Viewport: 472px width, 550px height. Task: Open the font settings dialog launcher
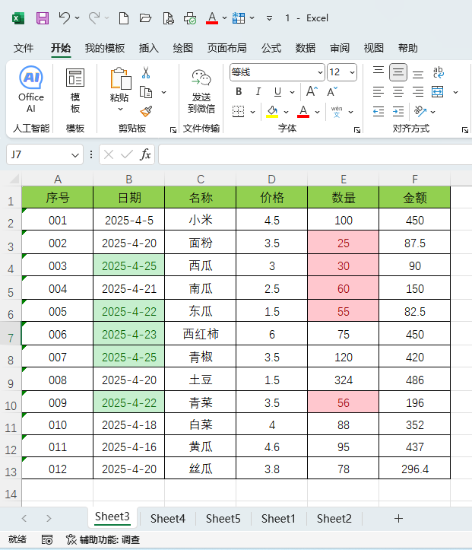(x=357, y=130)
